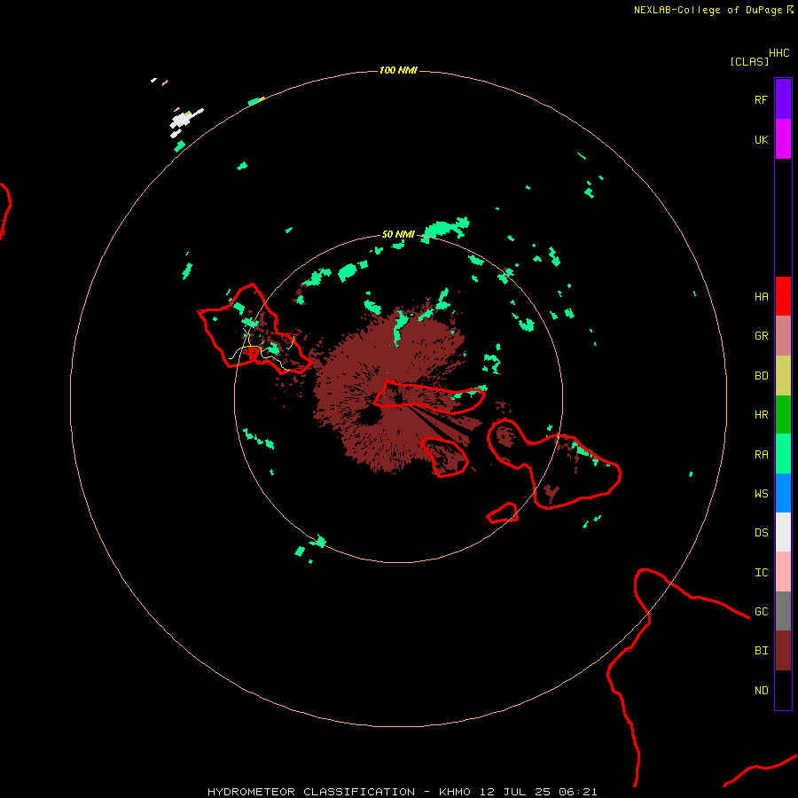Image resolution: width=798 pixels, height=798 pixels.
Task: Click the HA red legend swatch
Action: click(783, 296)
